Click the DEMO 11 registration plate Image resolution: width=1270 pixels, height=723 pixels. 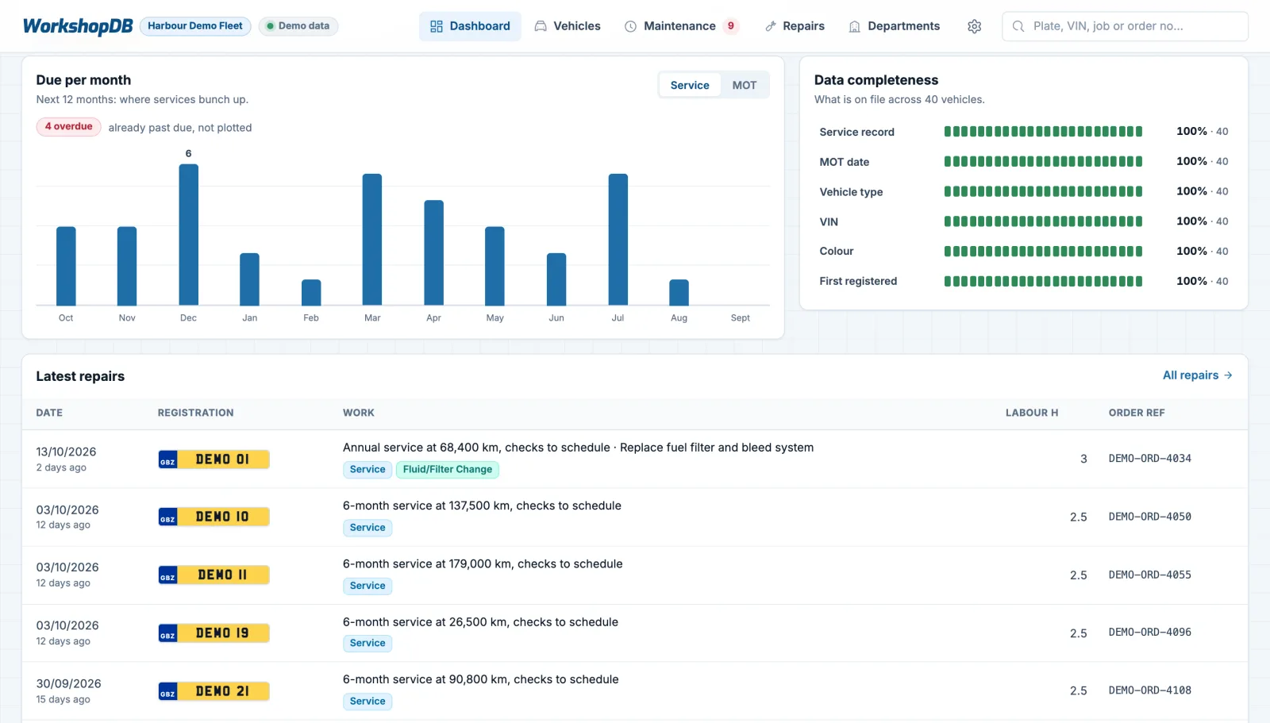214,575
